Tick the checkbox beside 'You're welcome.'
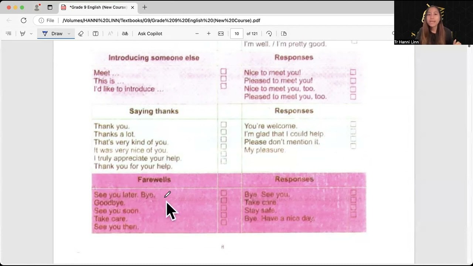Screen dimensions: 473x266 (353, 125)
